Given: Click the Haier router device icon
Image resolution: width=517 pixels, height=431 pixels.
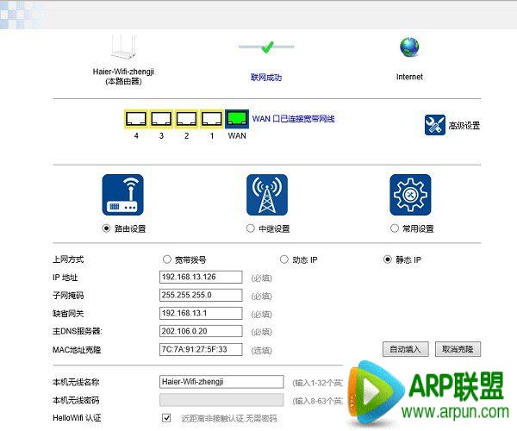Looking at the screenshot, I should [x=127, y=48].
